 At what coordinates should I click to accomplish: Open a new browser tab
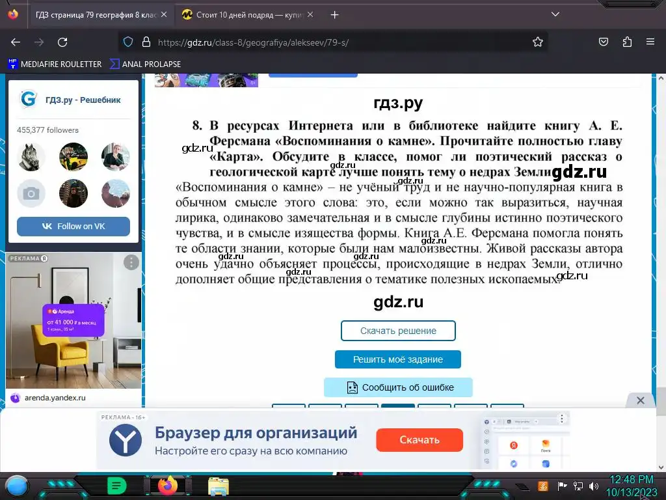(x=335, y=15)
